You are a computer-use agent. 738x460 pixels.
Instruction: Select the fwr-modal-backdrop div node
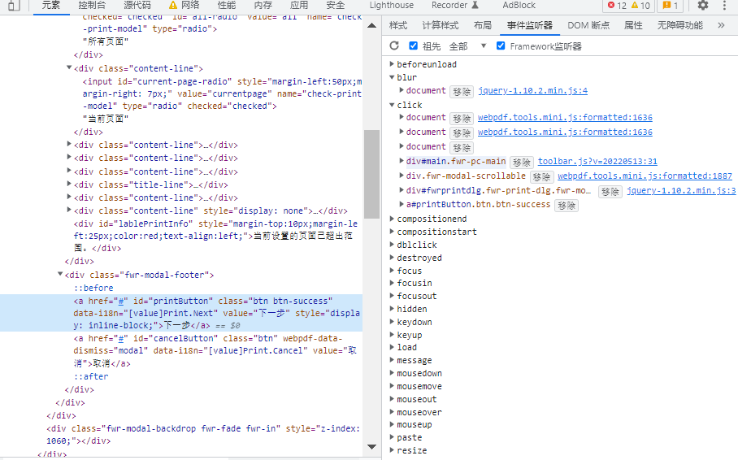(203, 435)
